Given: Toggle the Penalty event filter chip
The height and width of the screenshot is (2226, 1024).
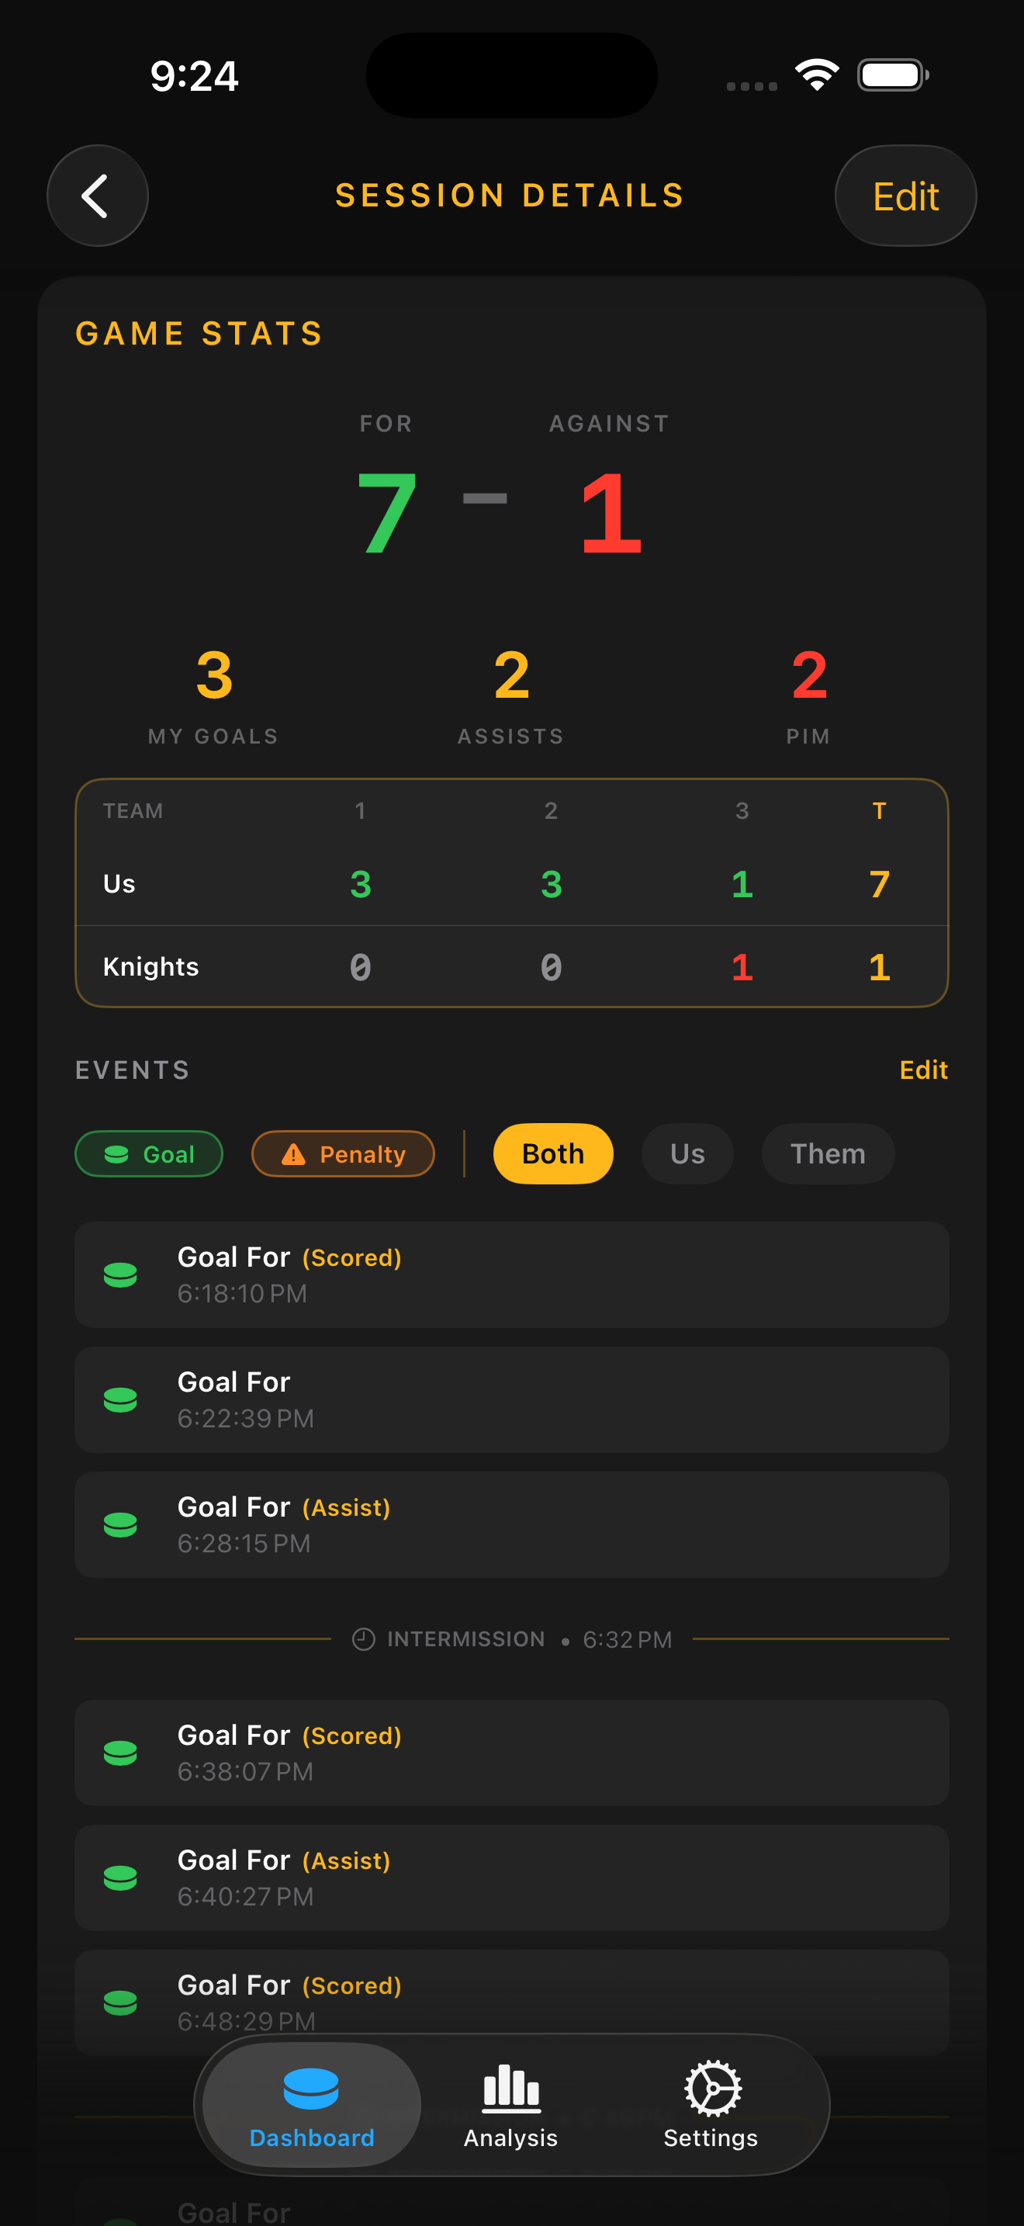Looking at the screenshot, I should pos(343,1154).
